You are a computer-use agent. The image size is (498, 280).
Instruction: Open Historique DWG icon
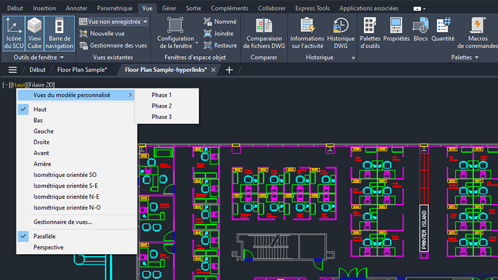pyautogui.click(x=341, y=33)
